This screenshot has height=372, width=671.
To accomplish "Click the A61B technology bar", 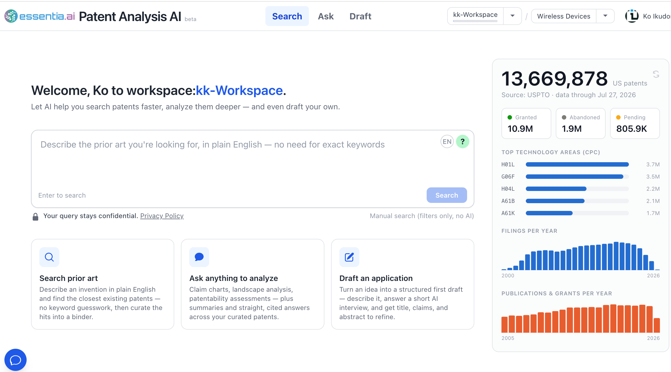I will coord(577,201).
